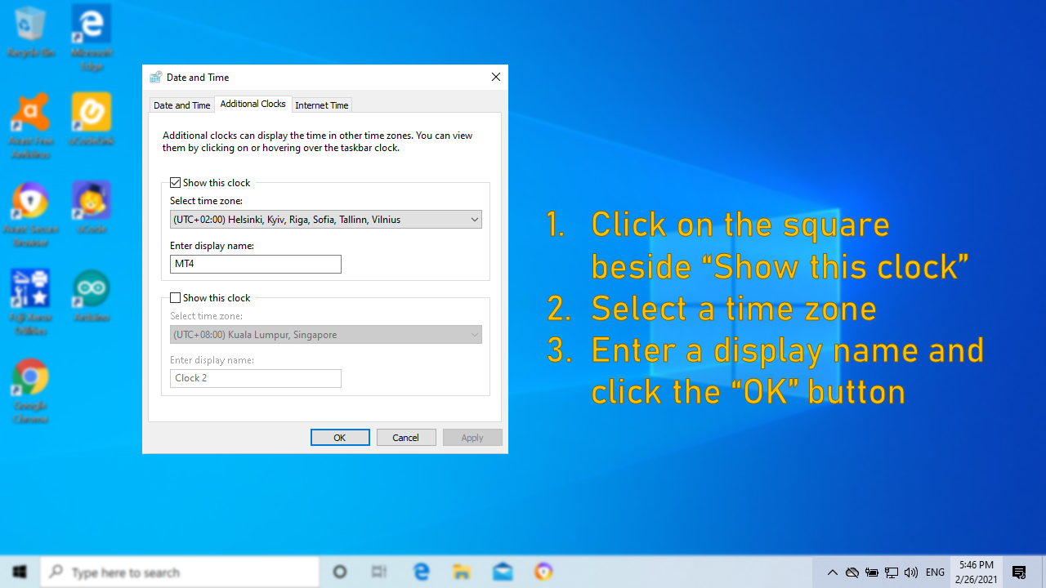Open the Arduino desktop shortcut

point(91,287)
